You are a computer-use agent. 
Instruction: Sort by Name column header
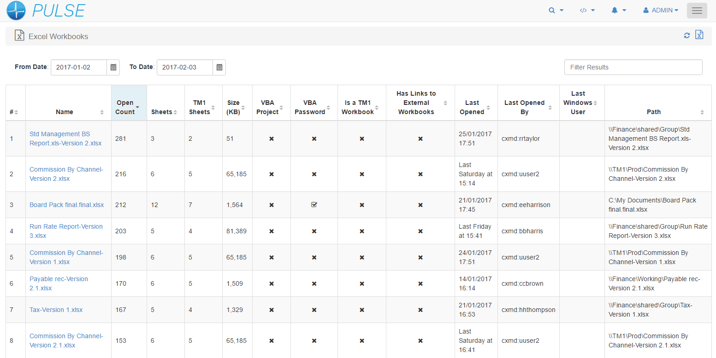pos(68,112)
